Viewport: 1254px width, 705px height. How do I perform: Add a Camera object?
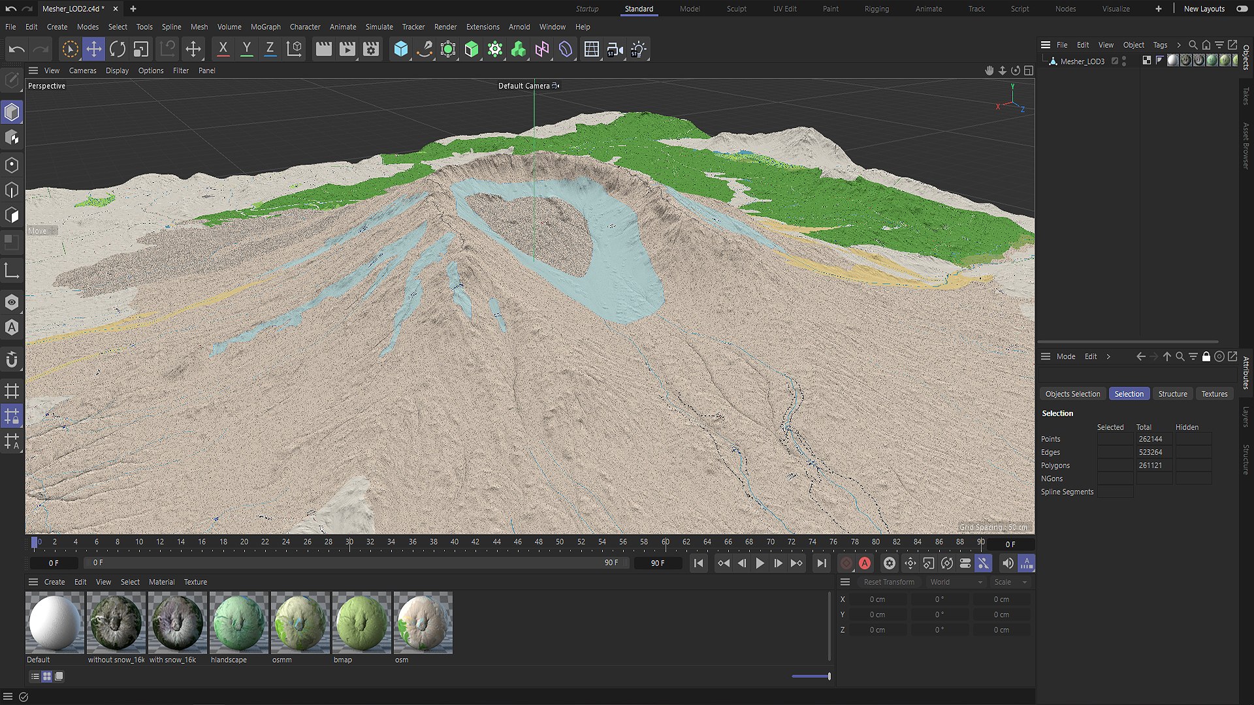pos(615,49)
